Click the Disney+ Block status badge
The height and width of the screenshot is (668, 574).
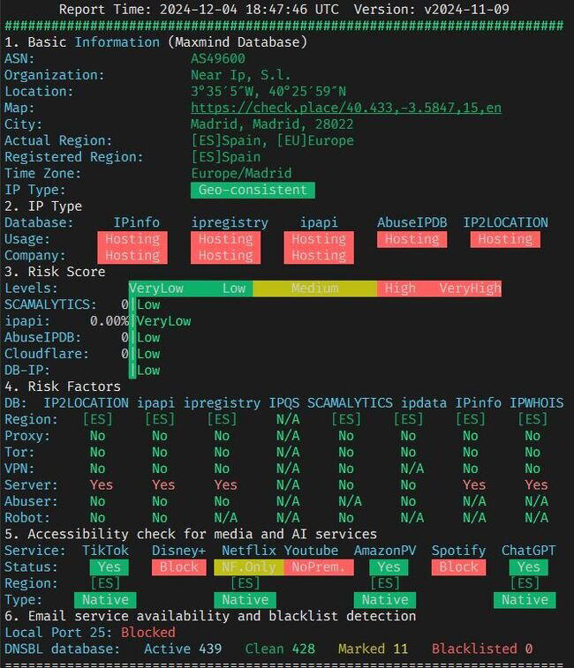pos(179,567)
